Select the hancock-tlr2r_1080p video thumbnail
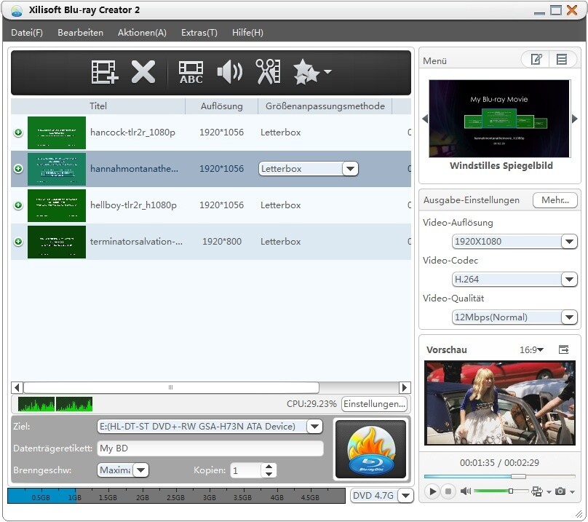Image resolution: width=588 pixels, height=522 pixels. coord(57,133)
